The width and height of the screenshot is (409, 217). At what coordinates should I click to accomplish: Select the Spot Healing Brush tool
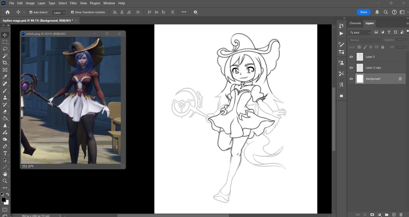click(5, 84)
